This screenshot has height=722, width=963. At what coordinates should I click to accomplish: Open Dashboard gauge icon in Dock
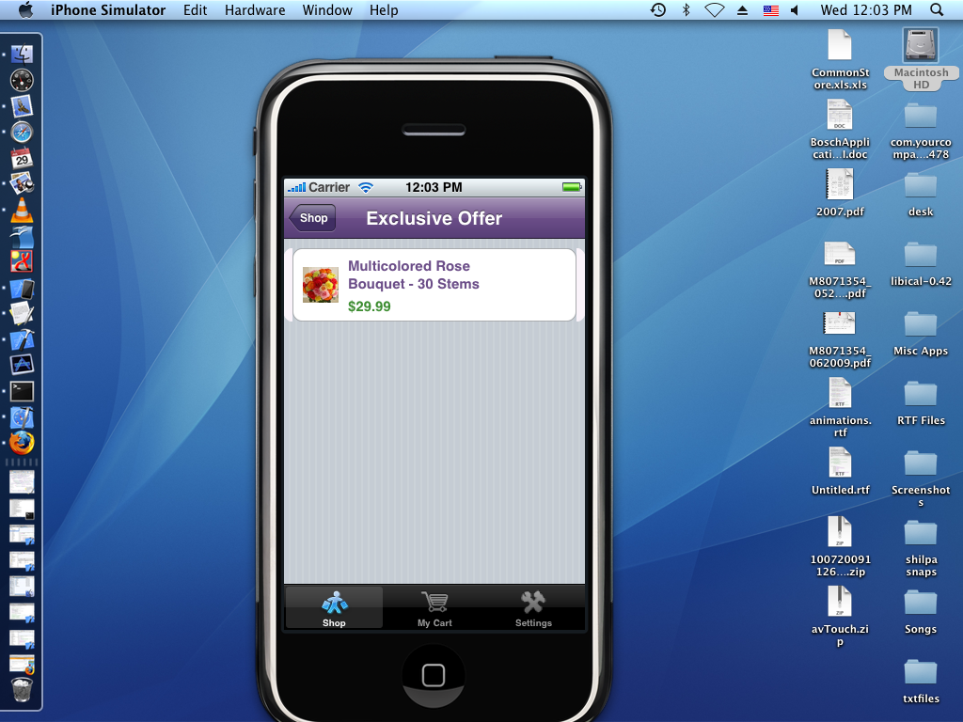pos(23,80)
